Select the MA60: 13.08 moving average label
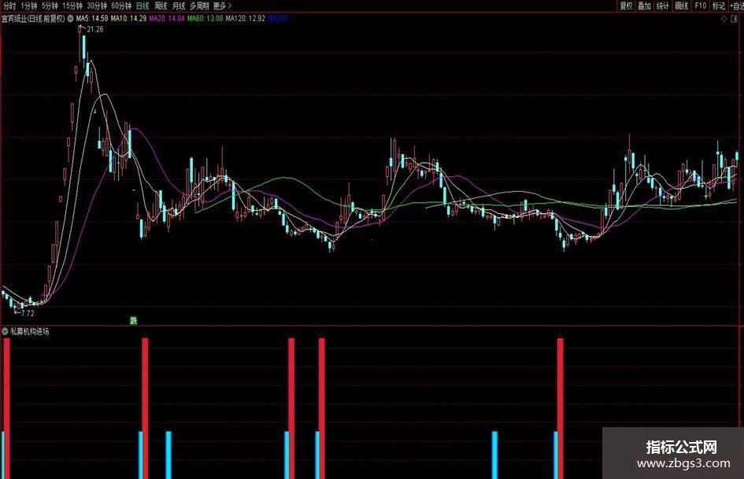This screenshot has width=744, height=479. [x=205, y=19]
